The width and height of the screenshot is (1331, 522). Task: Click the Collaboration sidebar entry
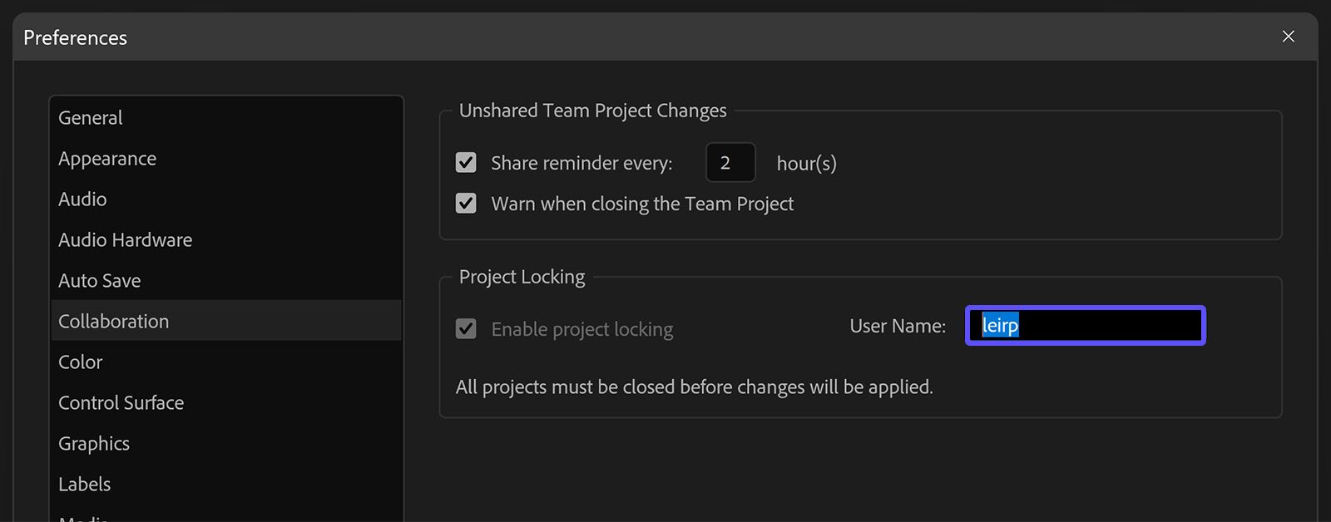tap(113, 321)
